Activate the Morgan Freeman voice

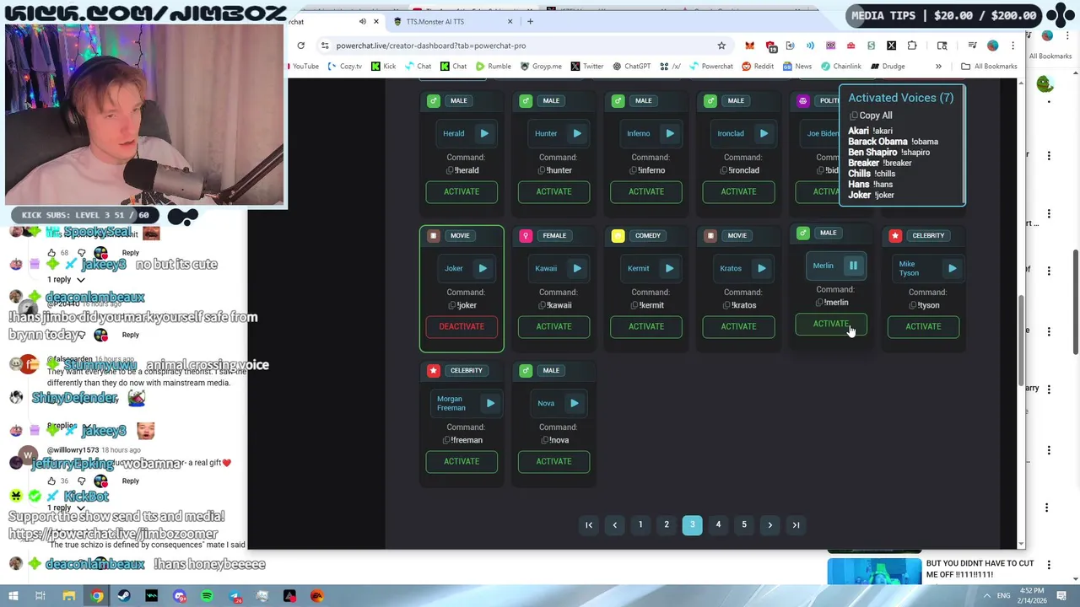tap(462, 461)
